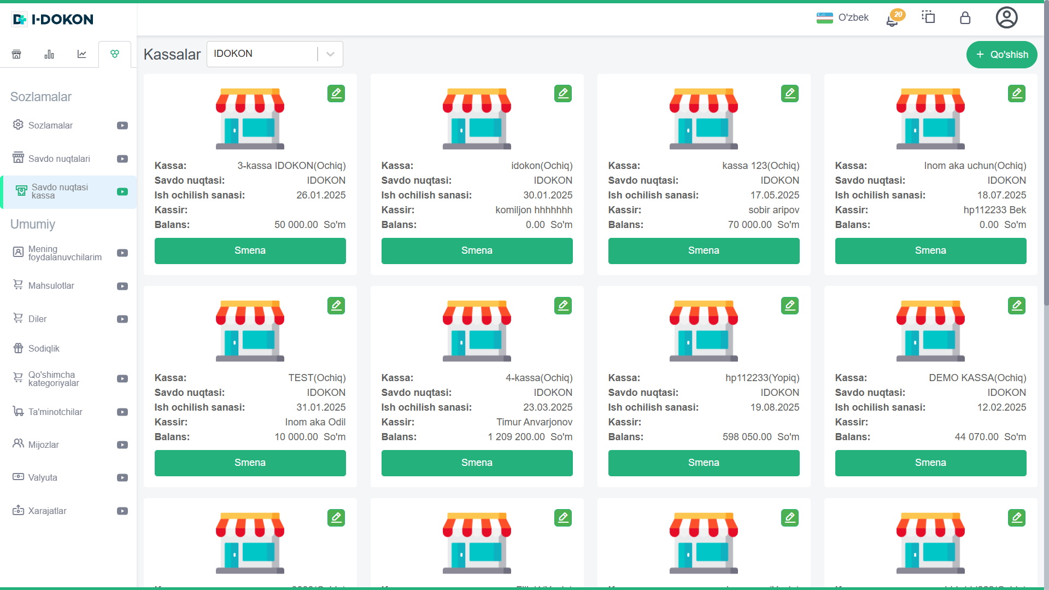This screenshot has height=590, width=1049.
Task: Edit the 3-kassa IDOKON card
Action: 336,94
